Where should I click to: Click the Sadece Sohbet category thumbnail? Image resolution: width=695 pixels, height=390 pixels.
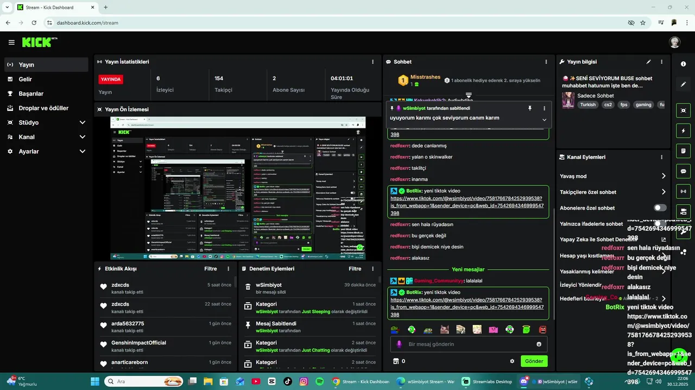point(568,100)
